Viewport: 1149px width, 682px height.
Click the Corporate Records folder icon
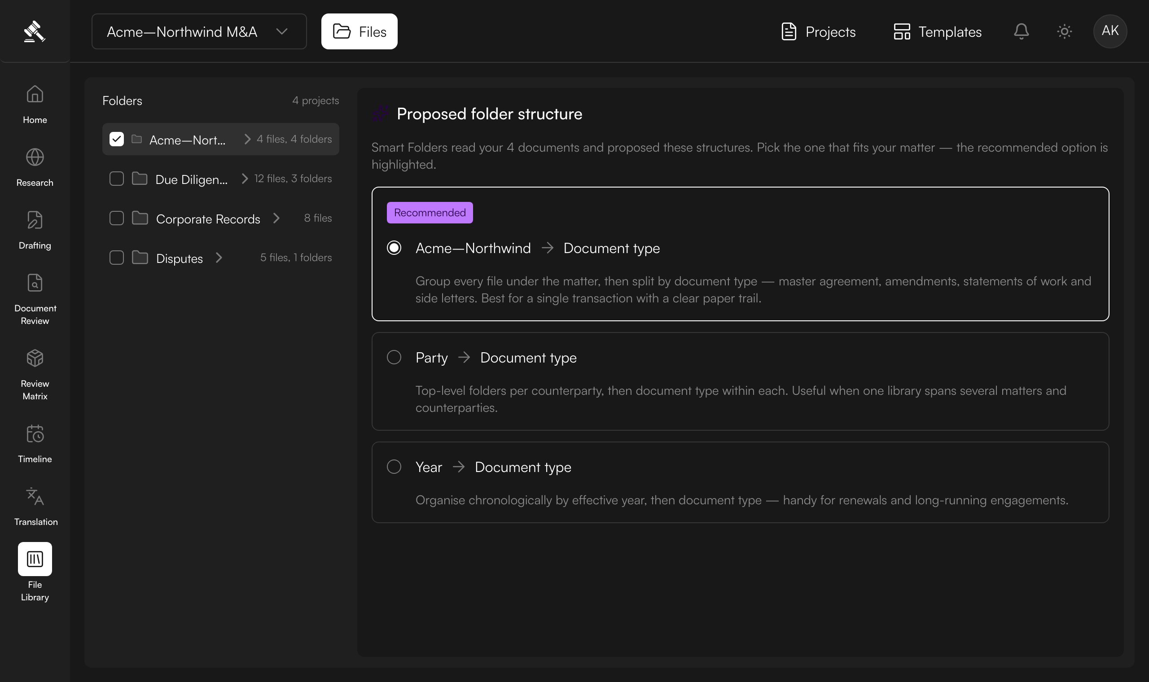(x=140, y=218)
